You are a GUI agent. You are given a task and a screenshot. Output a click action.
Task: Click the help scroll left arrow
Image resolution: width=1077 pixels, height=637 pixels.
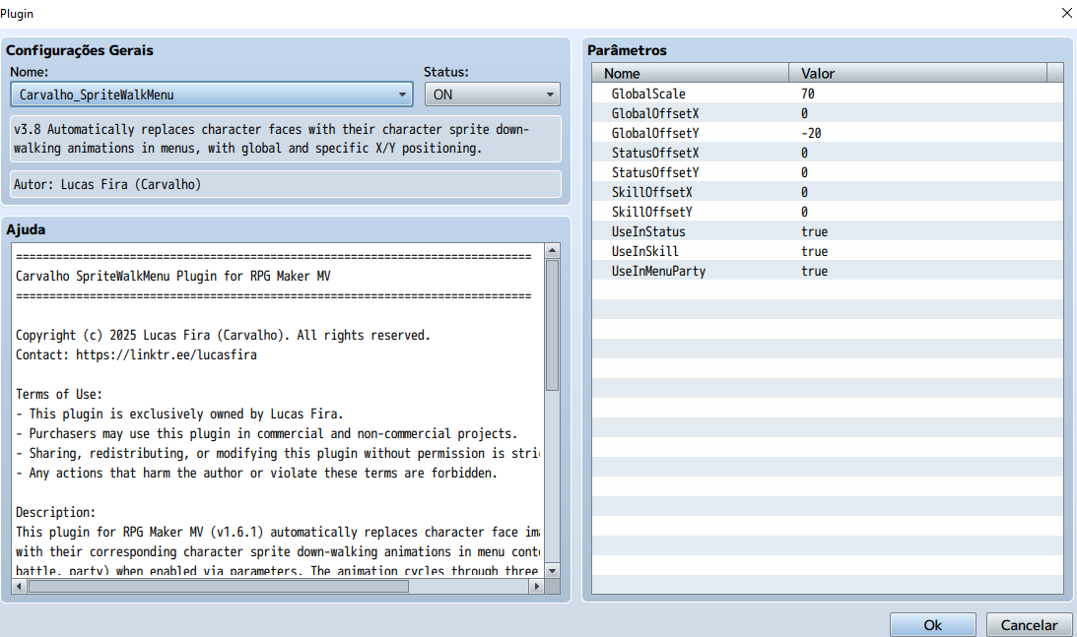pos(20,586)
